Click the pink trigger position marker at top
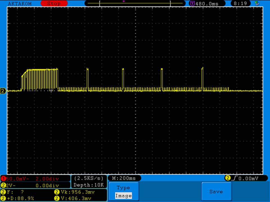The height and width of the screenshot is (202, 270). click(x=123, y=1)
